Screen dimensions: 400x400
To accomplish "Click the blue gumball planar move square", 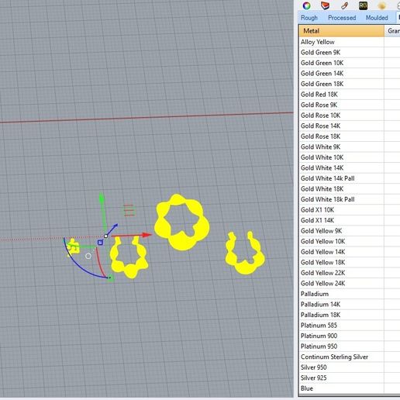I will pos(100,243).
